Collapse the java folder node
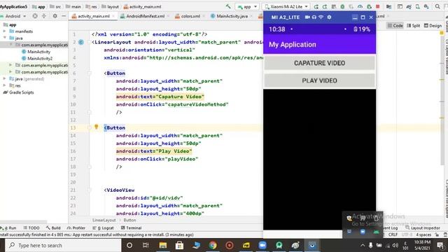The width and height of the screenshot is (448, 252). pos(5,38)
